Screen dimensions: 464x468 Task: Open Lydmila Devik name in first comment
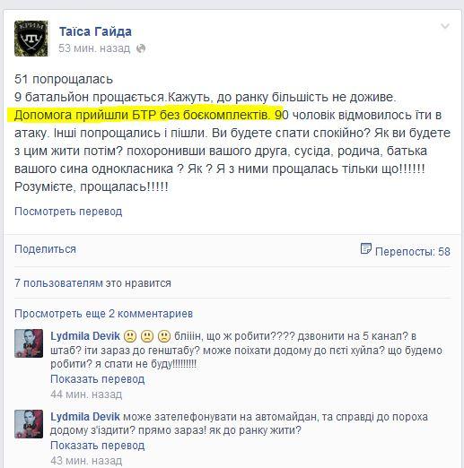pos(85,336)
